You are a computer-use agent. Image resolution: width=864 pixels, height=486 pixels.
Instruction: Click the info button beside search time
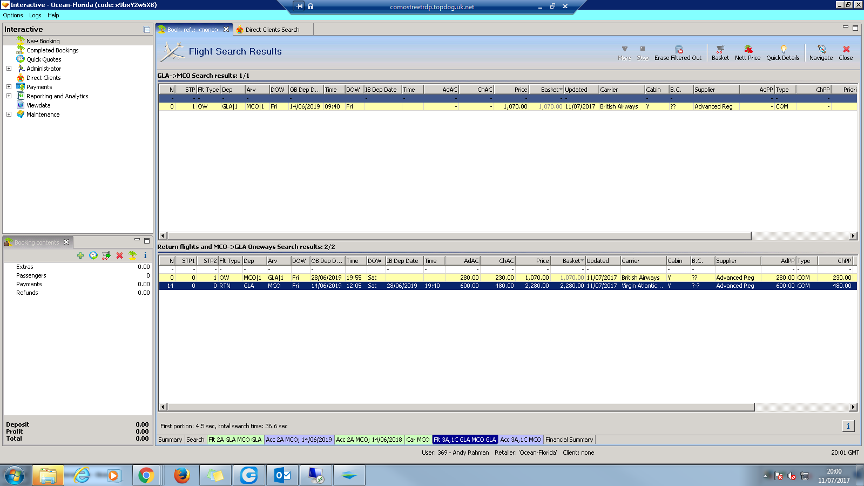[848, 426]
